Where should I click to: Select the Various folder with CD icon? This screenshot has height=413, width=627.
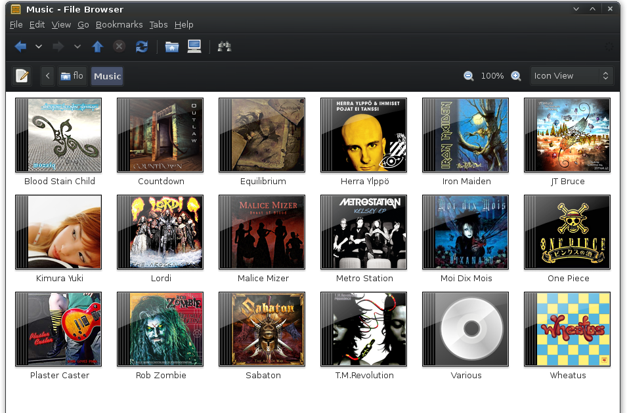pyautogui.click(x=465, y=329)
